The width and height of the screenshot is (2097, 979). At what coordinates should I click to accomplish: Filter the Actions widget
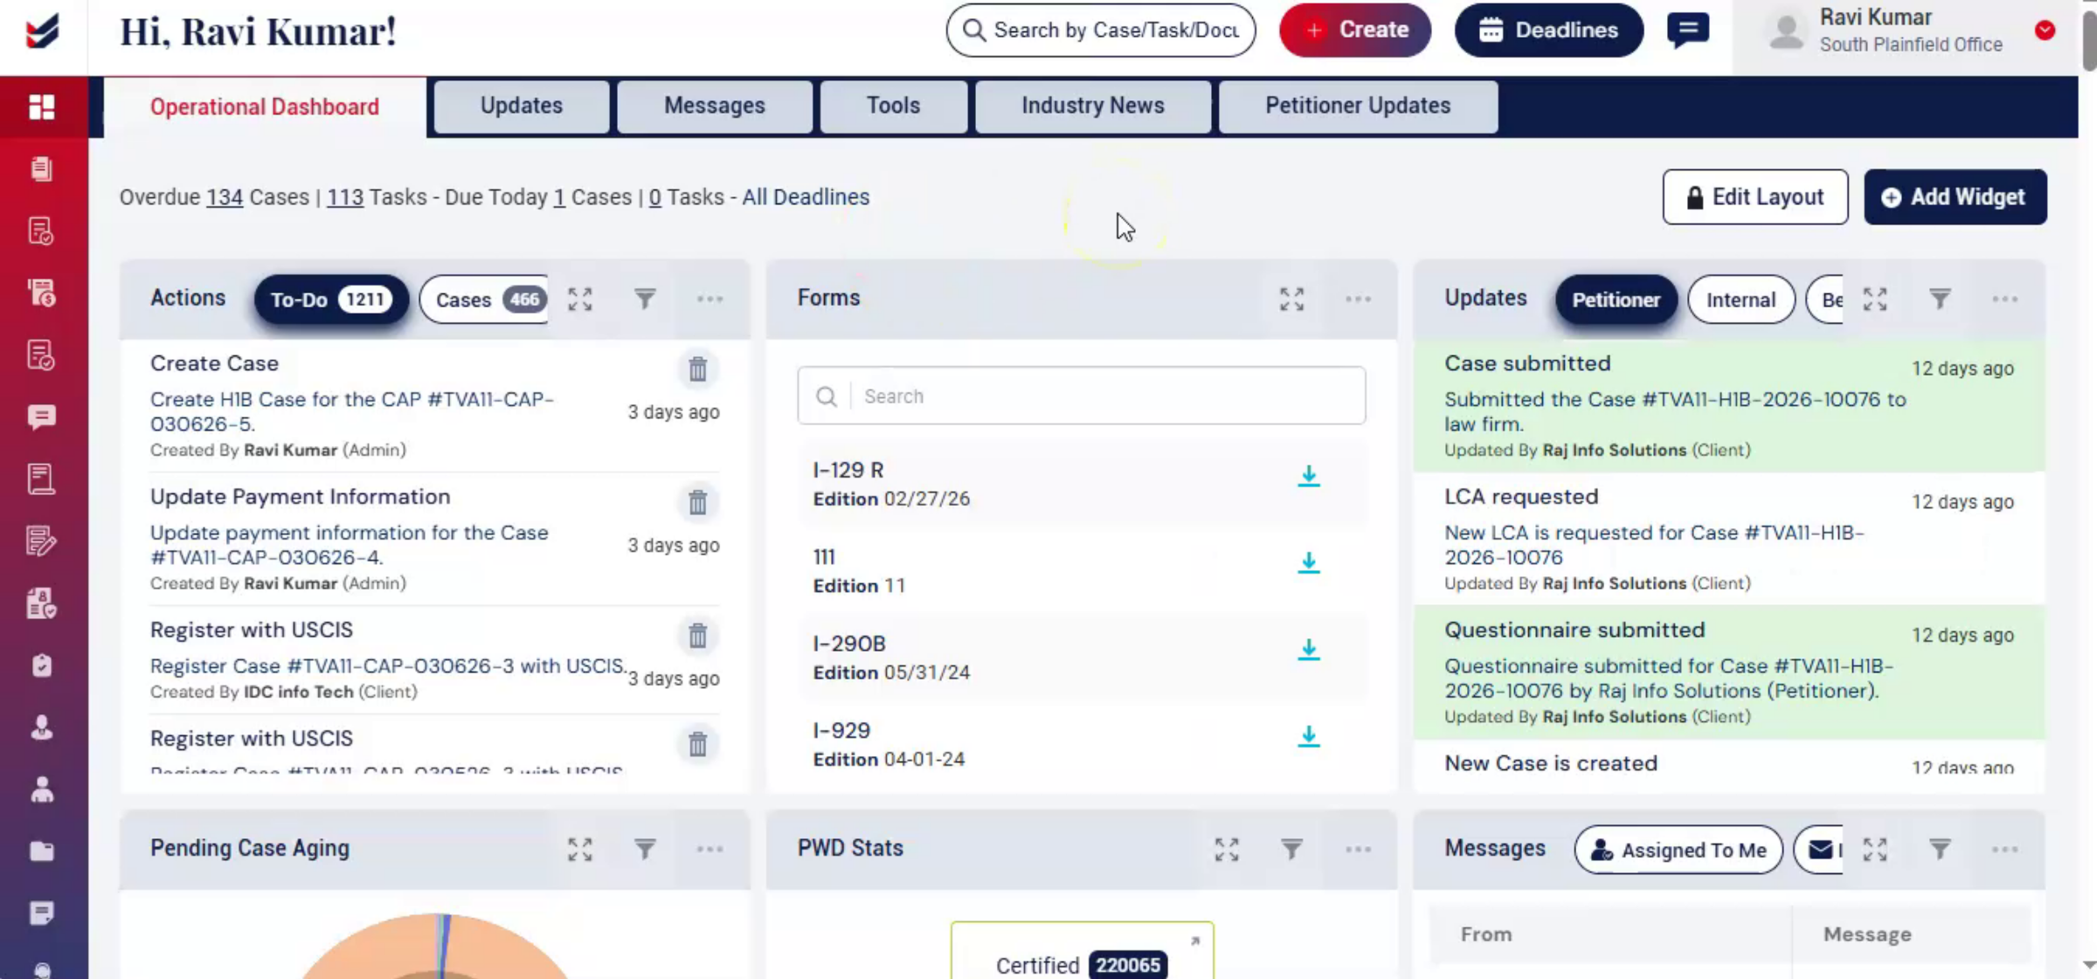point(645,300)
